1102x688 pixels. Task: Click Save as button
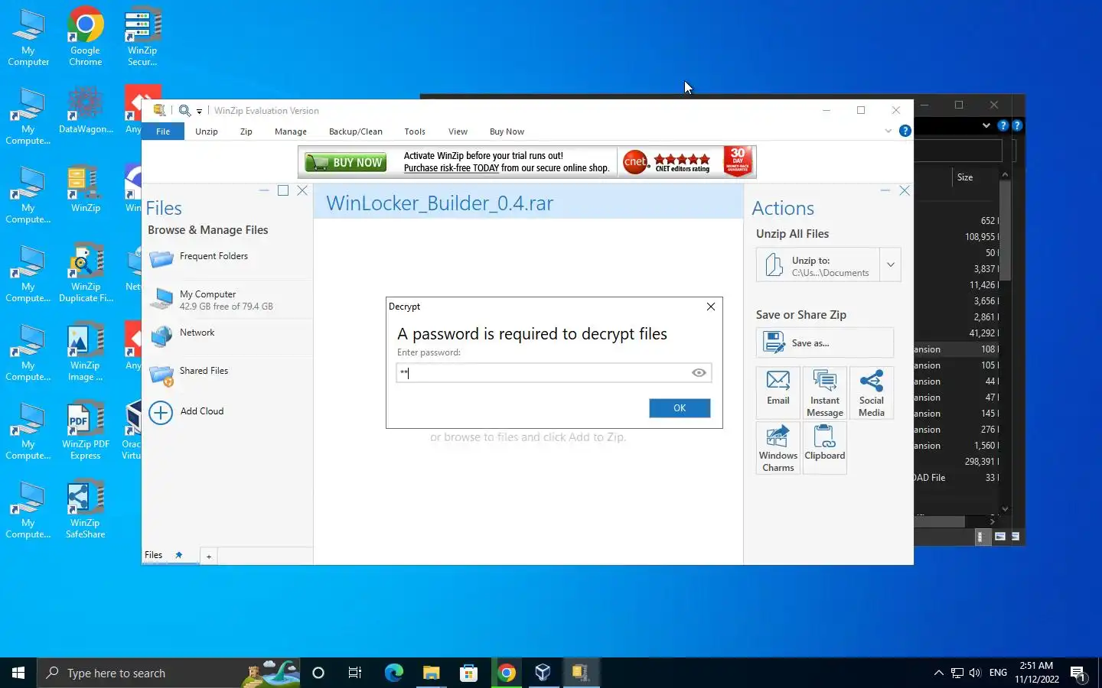[x=824, y=342]
